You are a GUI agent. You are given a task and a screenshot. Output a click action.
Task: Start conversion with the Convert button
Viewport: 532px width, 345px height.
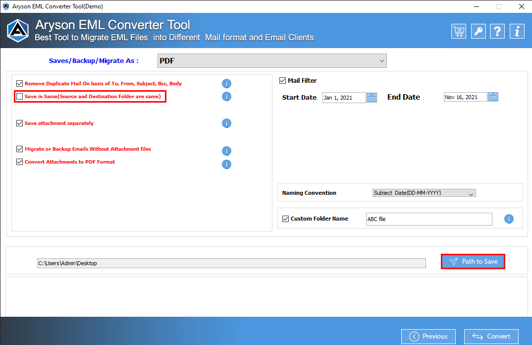click(491, 336)
